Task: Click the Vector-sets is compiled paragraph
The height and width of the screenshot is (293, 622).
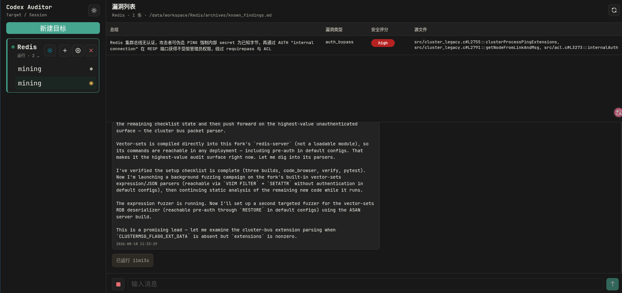Action: 242,151
